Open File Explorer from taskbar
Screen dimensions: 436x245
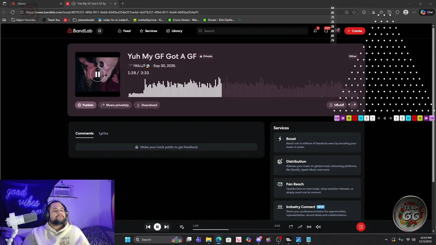tap(209, 240)
